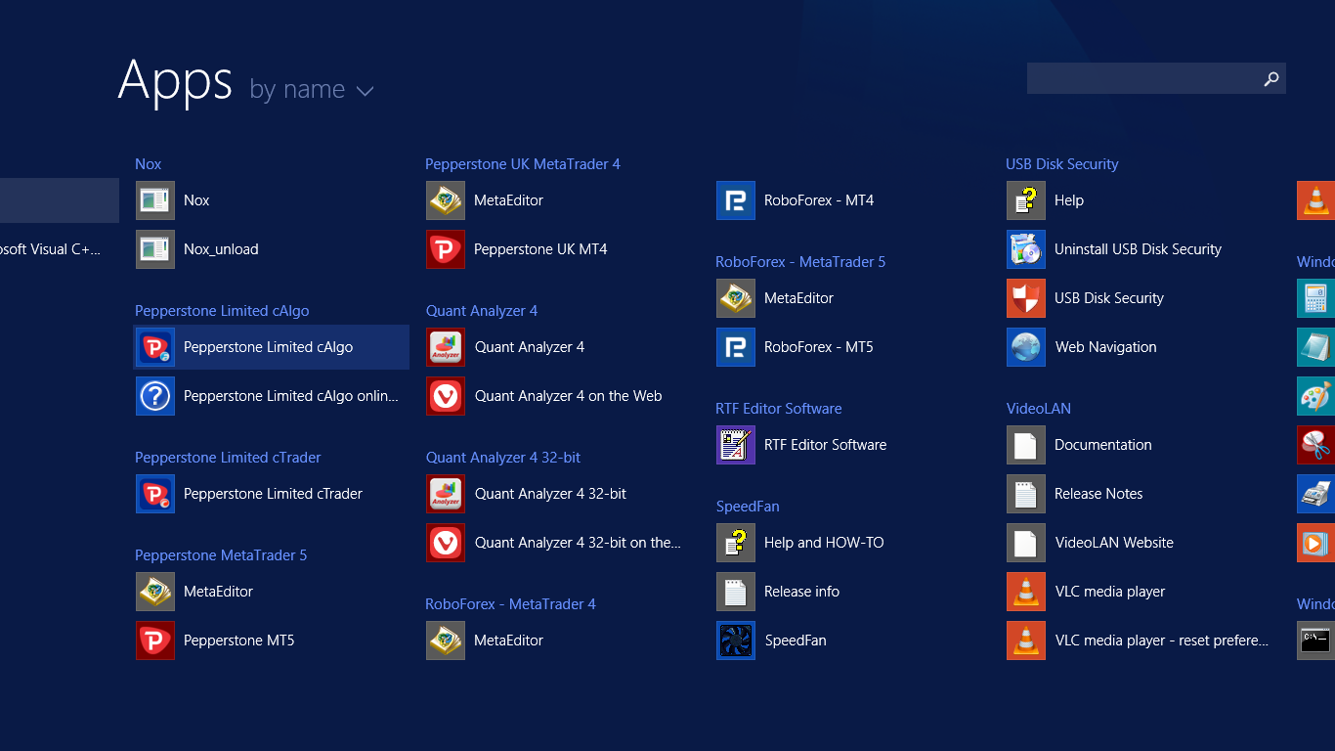Launch the Pepperstone MT5 app
1335x751 pixels.
coord(271,641)
